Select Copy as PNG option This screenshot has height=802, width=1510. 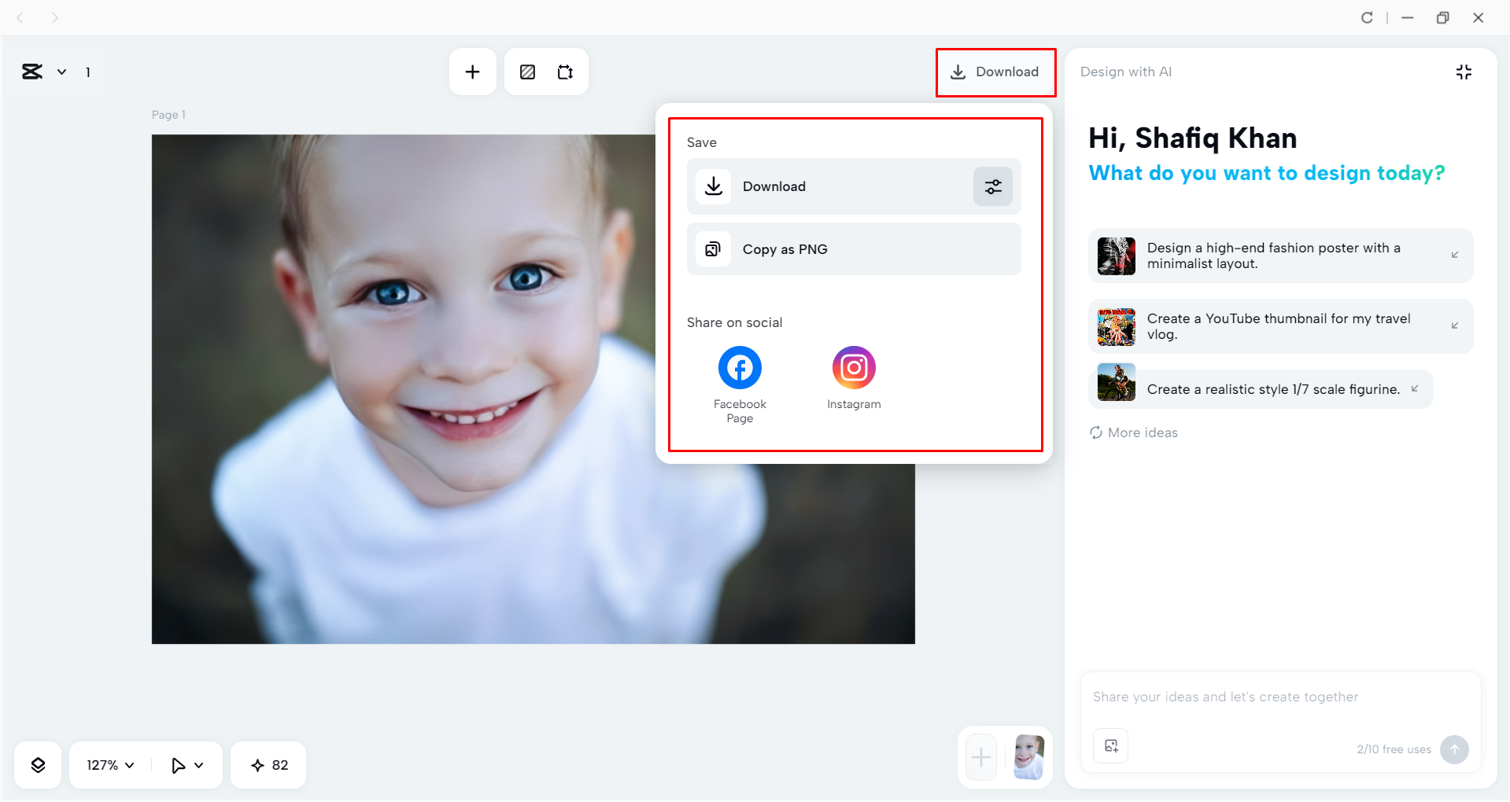[854, 249]
